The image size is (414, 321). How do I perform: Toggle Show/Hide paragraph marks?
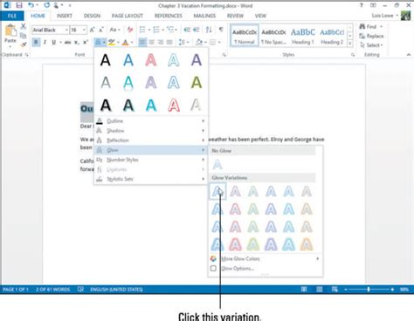221,30
